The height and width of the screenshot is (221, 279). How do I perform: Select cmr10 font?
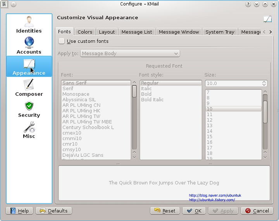pyautogui.click(x=96, y=144)
